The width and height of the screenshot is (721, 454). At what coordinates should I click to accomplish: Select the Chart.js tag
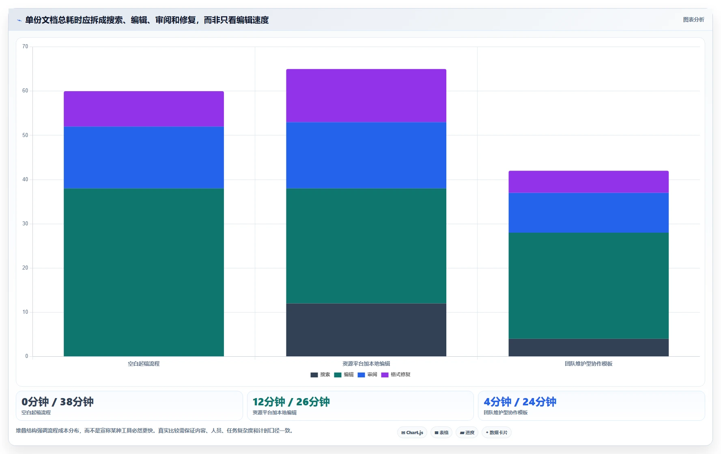(412, 433)
